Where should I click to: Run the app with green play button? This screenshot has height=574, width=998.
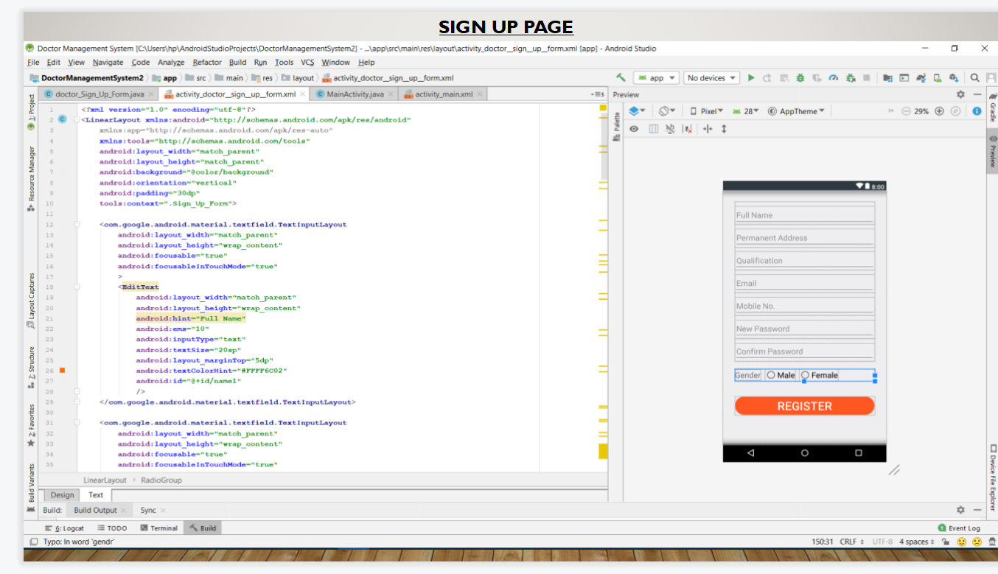(751, 77)
